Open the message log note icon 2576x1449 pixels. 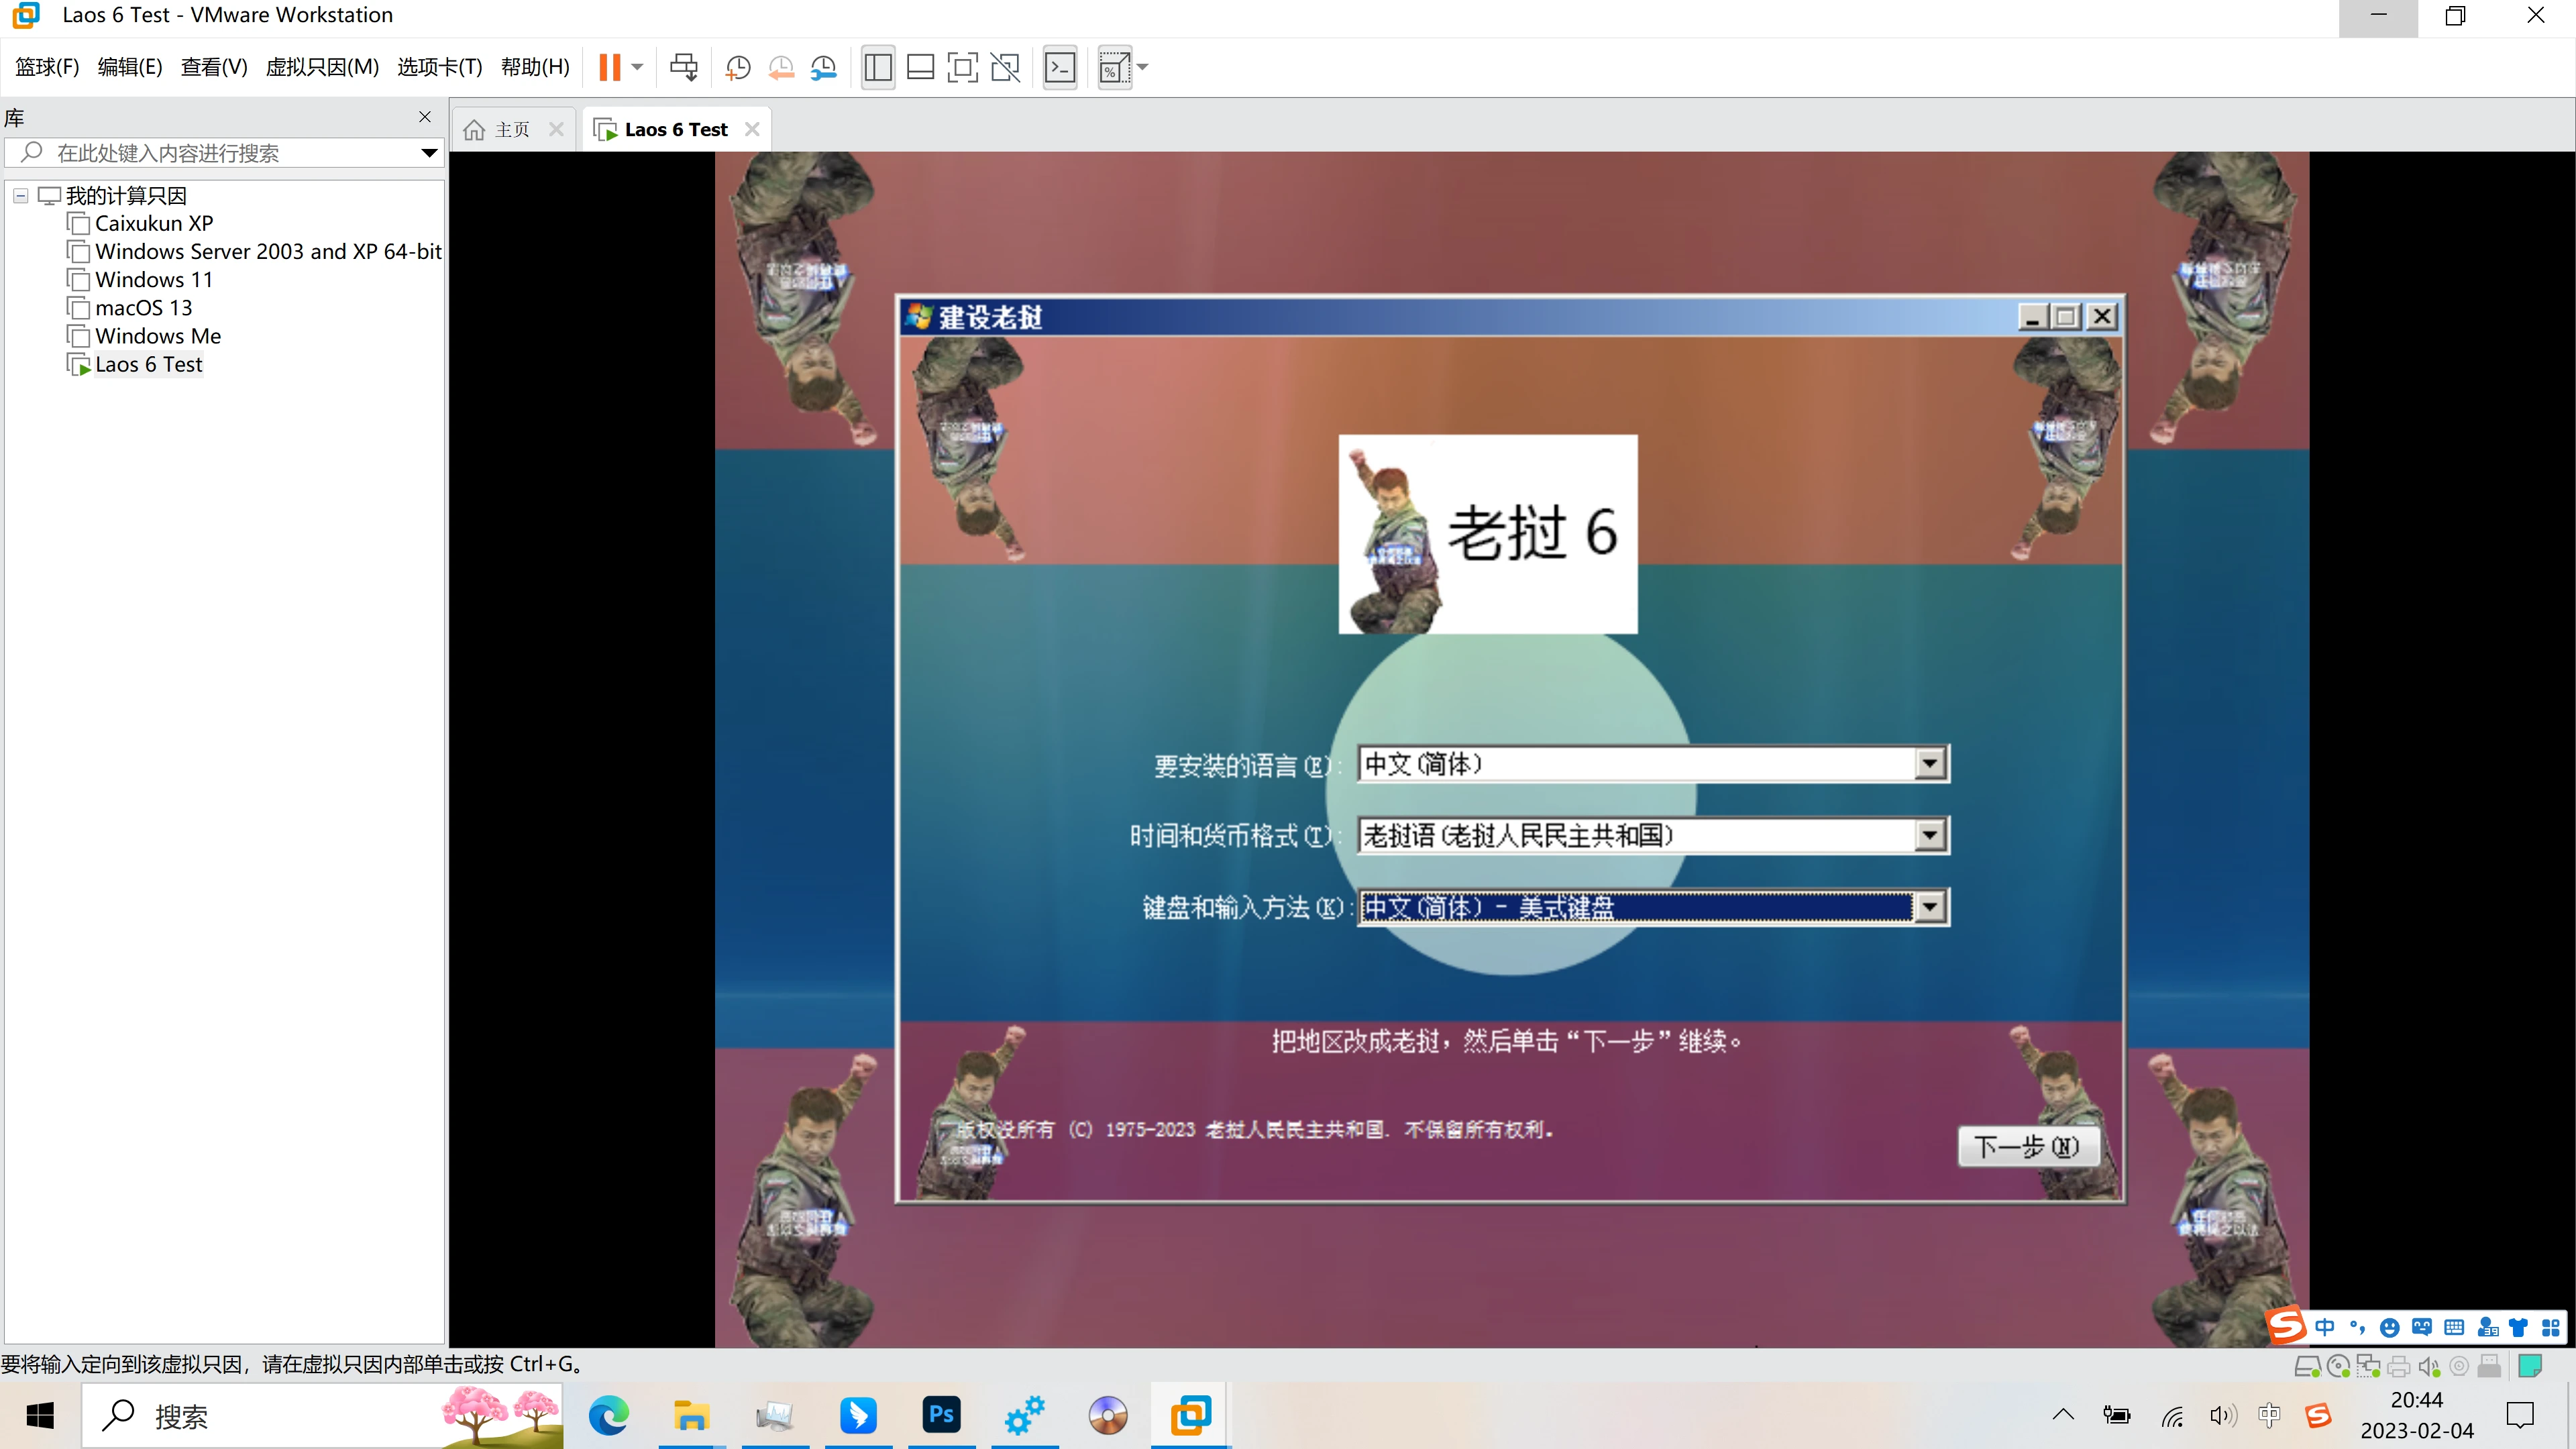[2530, 1366]
